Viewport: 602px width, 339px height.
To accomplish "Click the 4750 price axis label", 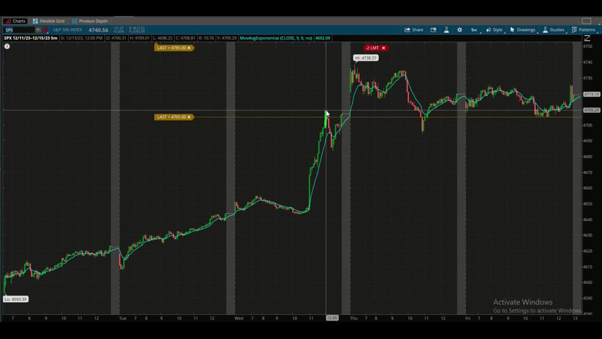I will [587, 46].
